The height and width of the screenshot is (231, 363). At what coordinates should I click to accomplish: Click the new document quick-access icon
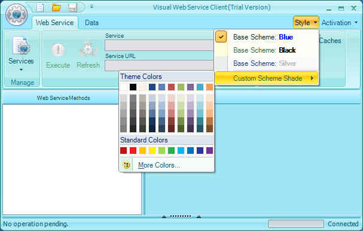pos(40,8)
